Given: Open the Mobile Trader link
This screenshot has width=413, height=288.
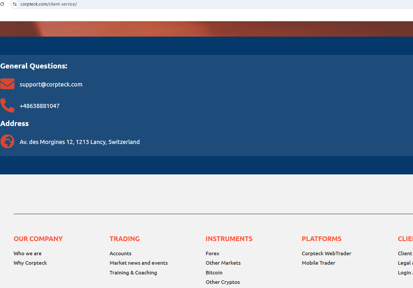Looking at the screenshot, I should point(319,263).
